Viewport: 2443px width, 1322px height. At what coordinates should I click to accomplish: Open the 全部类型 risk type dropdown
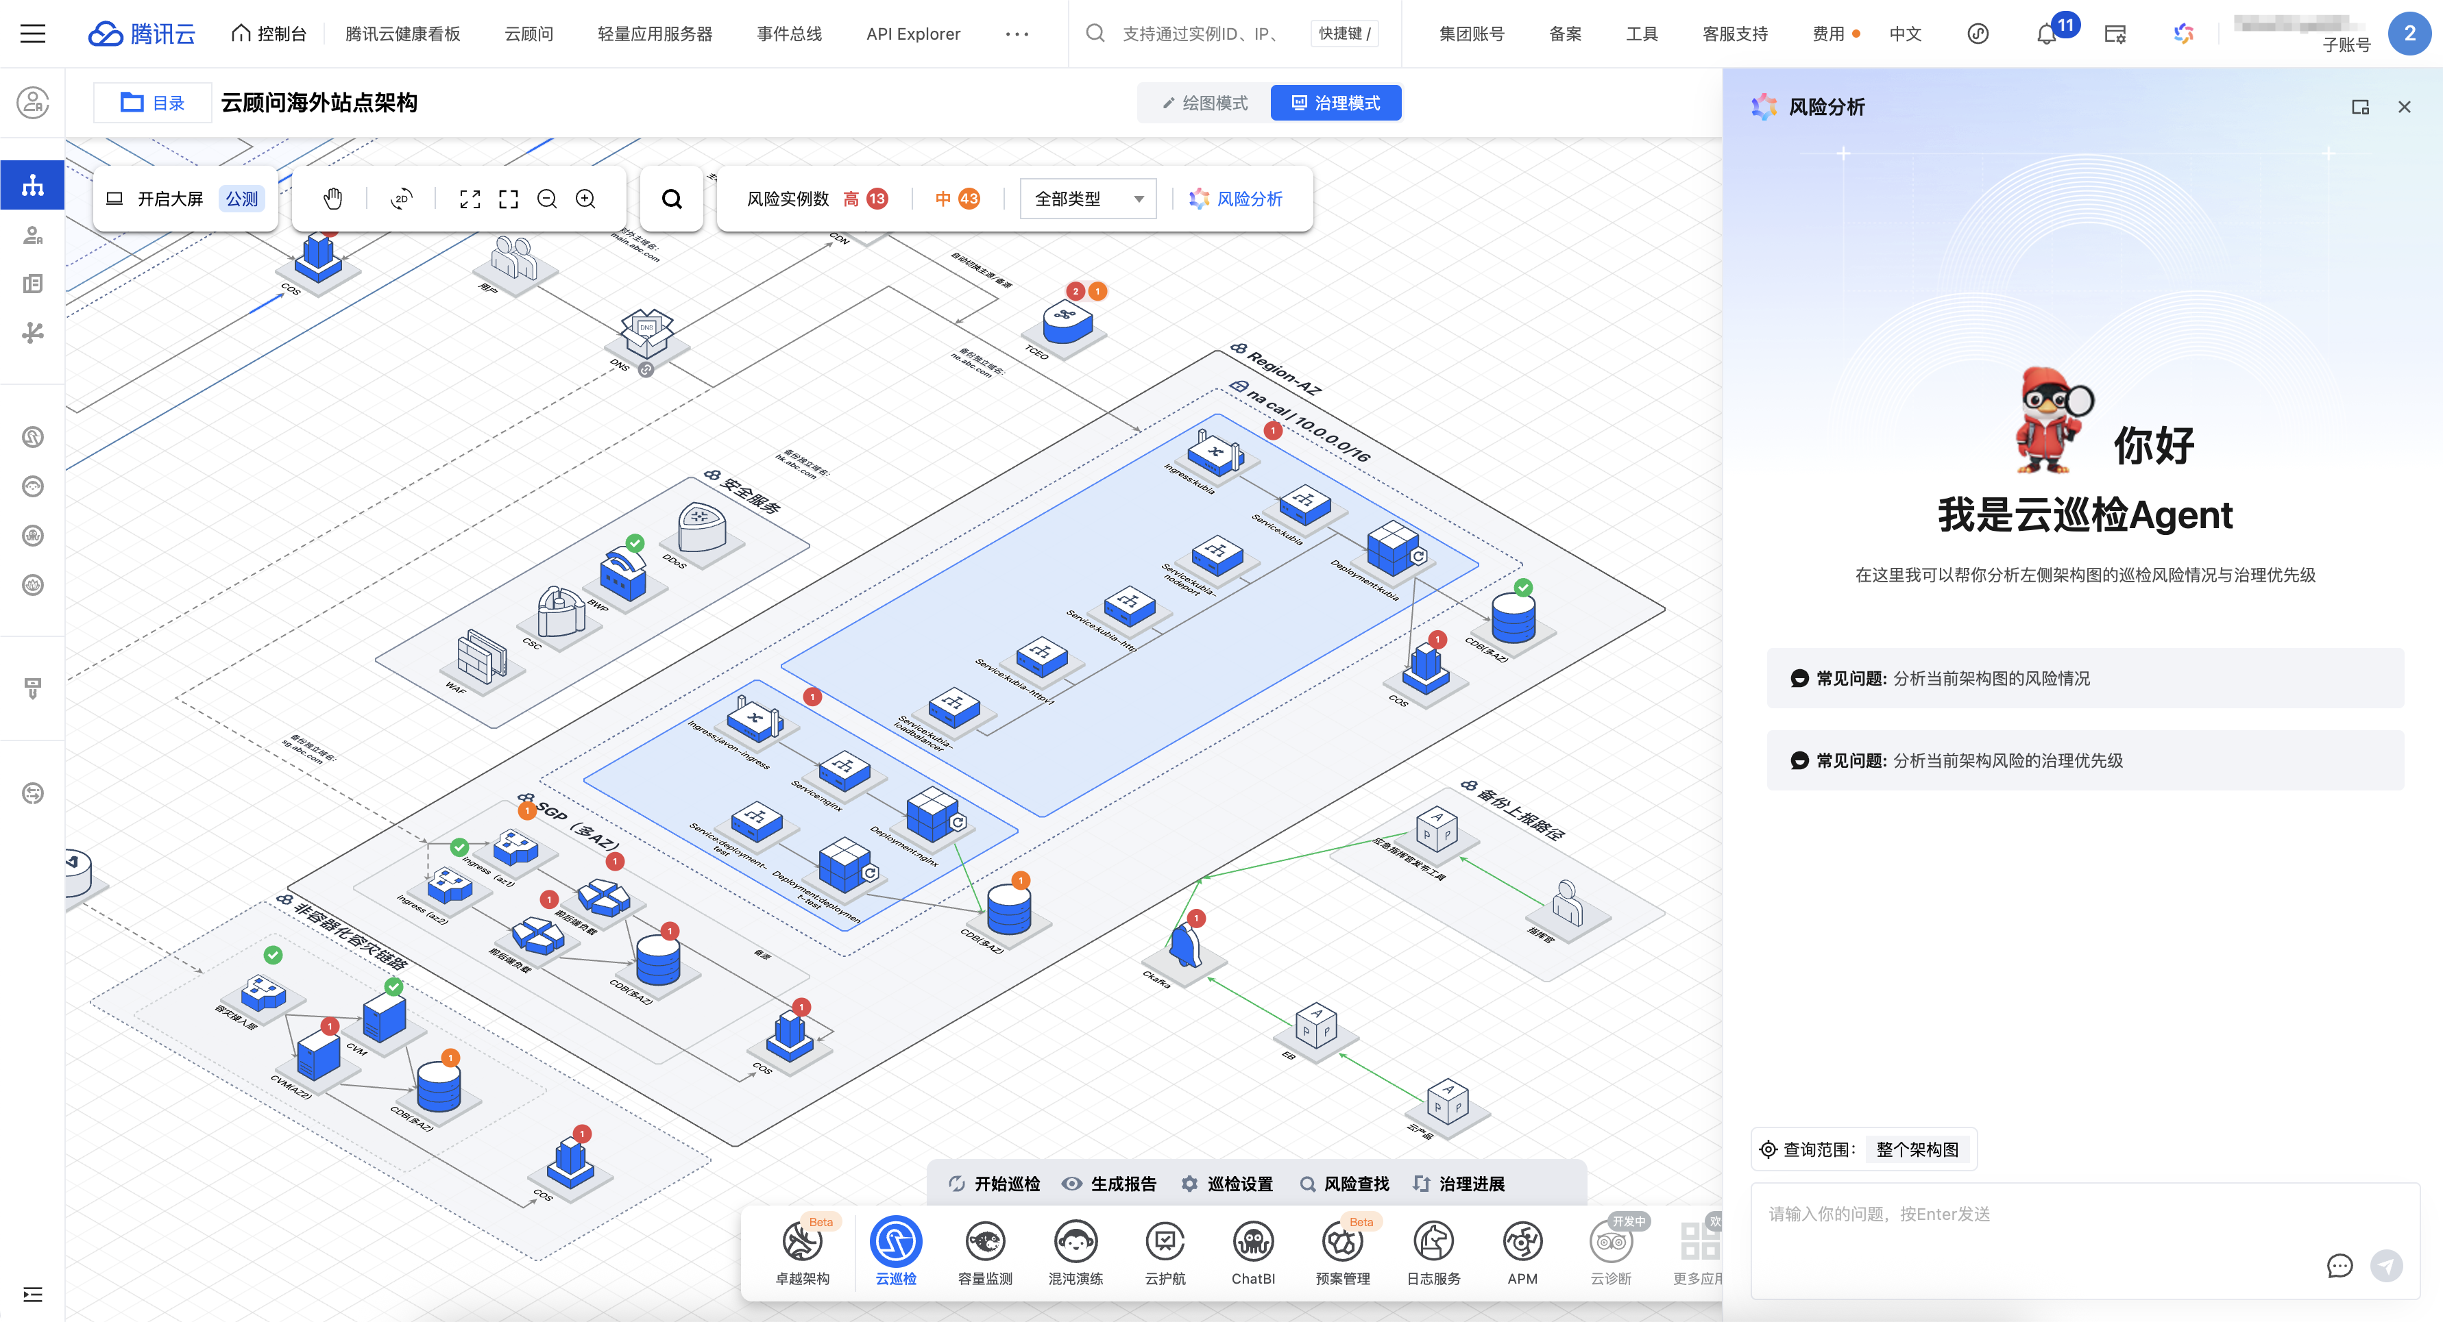point(1088,198)
